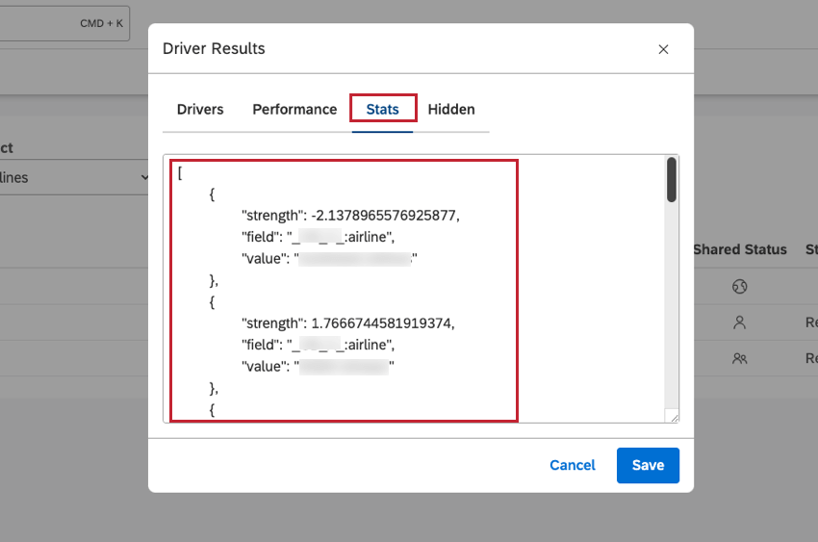Viewport: 818px width, 542px height.
Task: Click the first "field" airline line
Action: 318,237
